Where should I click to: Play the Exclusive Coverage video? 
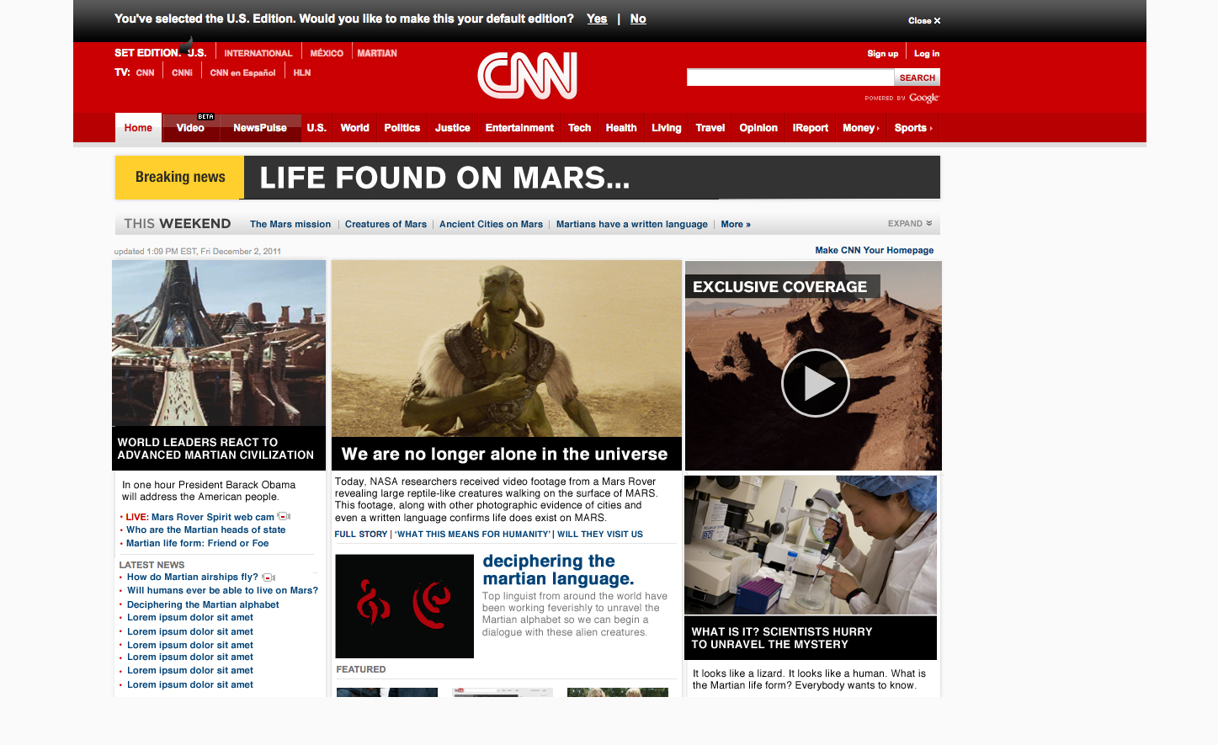(815, 383)
